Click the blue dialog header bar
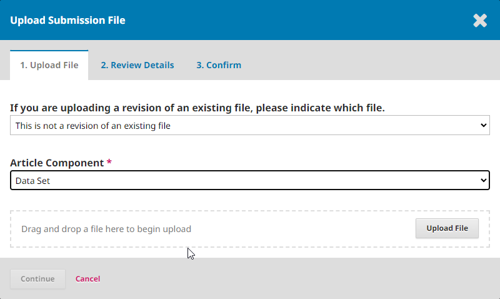Image resolution: width=500 pixels, height=299 pixels. tap(281, 21)
